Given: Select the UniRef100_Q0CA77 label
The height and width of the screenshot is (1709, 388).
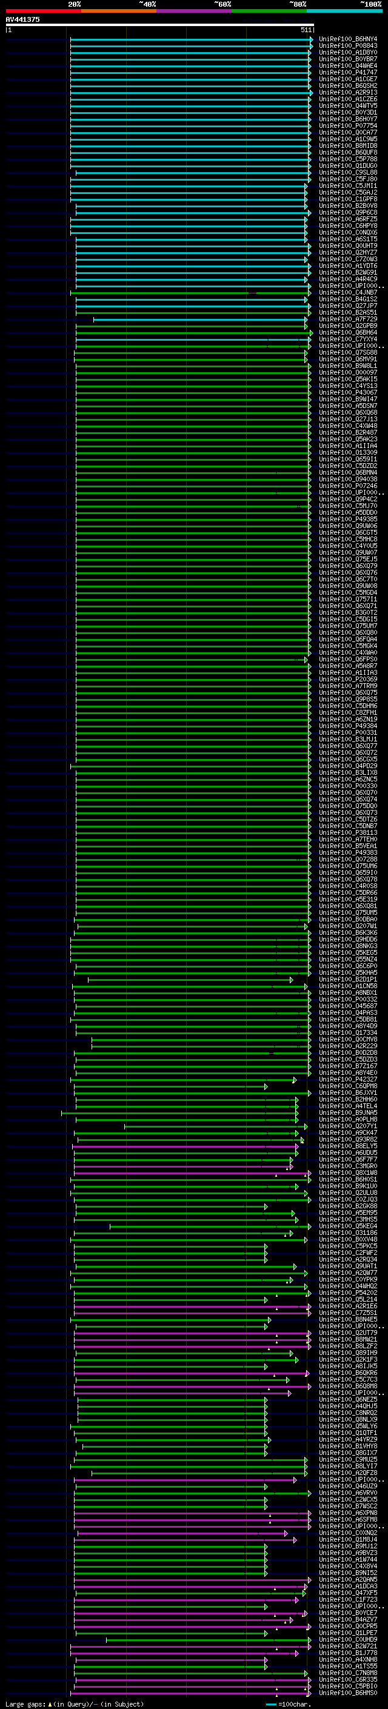Looking at the screenshot, I should point(348,132).
